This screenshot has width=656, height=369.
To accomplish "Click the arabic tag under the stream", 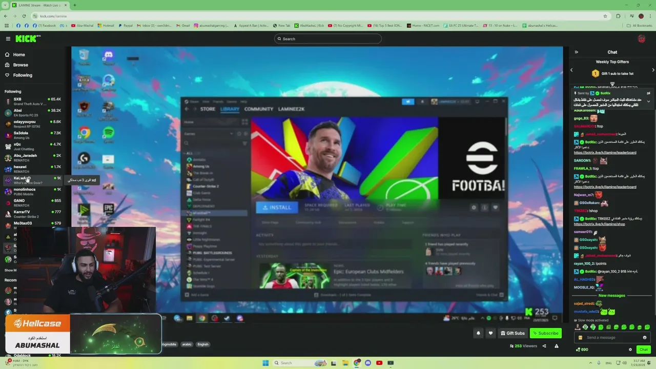I will coord(187,344).
